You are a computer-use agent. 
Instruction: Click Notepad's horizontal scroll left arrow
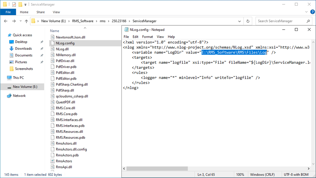click(x=124, y=169)
